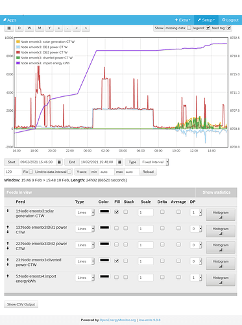Open the Start date calendar picker

click(x=59, y=162)
